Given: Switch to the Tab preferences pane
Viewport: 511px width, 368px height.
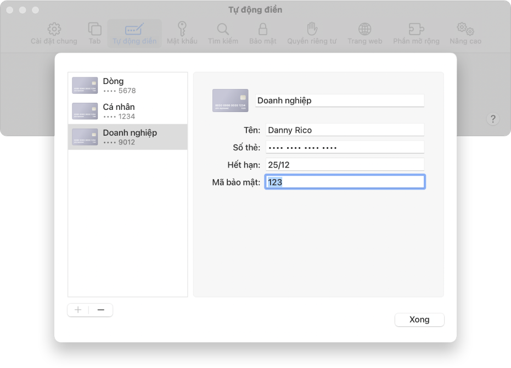Looking at the screenshot, I should pyautogui.click(x=94, y=34).
